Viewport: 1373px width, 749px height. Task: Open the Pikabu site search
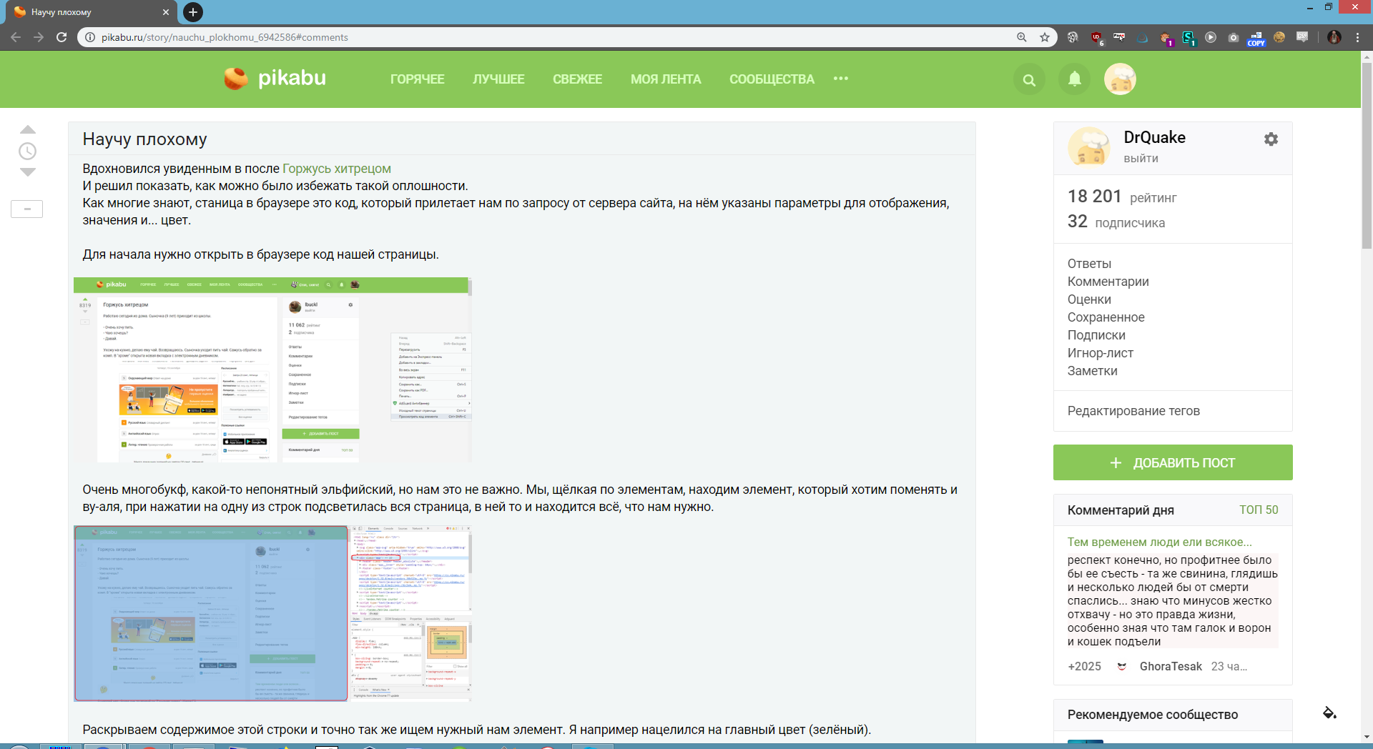click(x=1029, y=80)
